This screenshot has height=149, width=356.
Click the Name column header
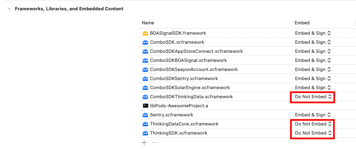[148, 23]
